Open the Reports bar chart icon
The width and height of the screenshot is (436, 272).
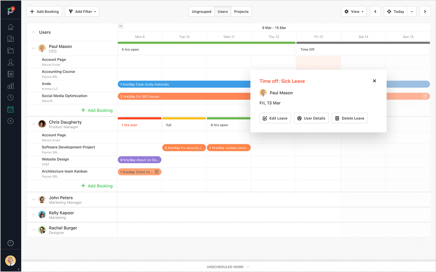(x=10, y=86)
